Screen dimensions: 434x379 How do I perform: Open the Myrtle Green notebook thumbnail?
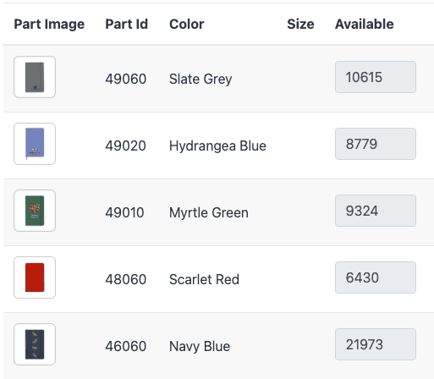(x=35, y=211)
